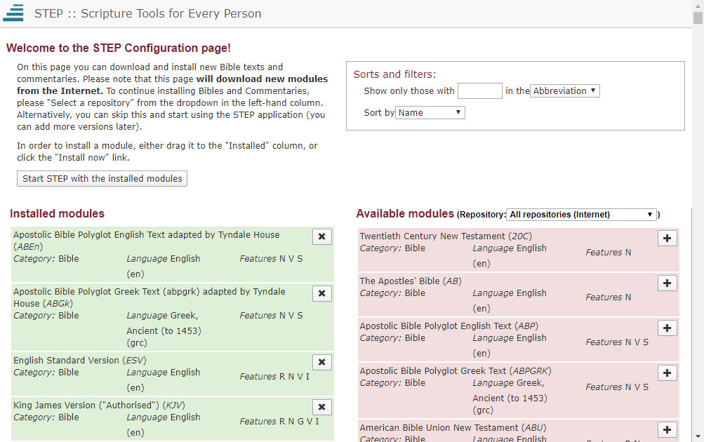The height and width of the screenshot is (442, 704).
Task: Click "Start STEP with the installed modules"
Action: pos(102,178)
